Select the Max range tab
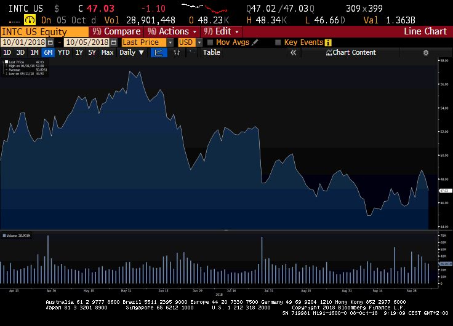 click(107, 52)
